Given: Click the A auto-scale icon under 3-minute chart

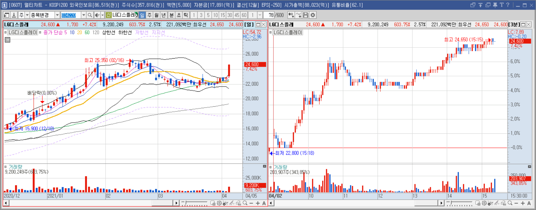Looking at the screenshot, I should pyautogui.click(x=529, y=203).
